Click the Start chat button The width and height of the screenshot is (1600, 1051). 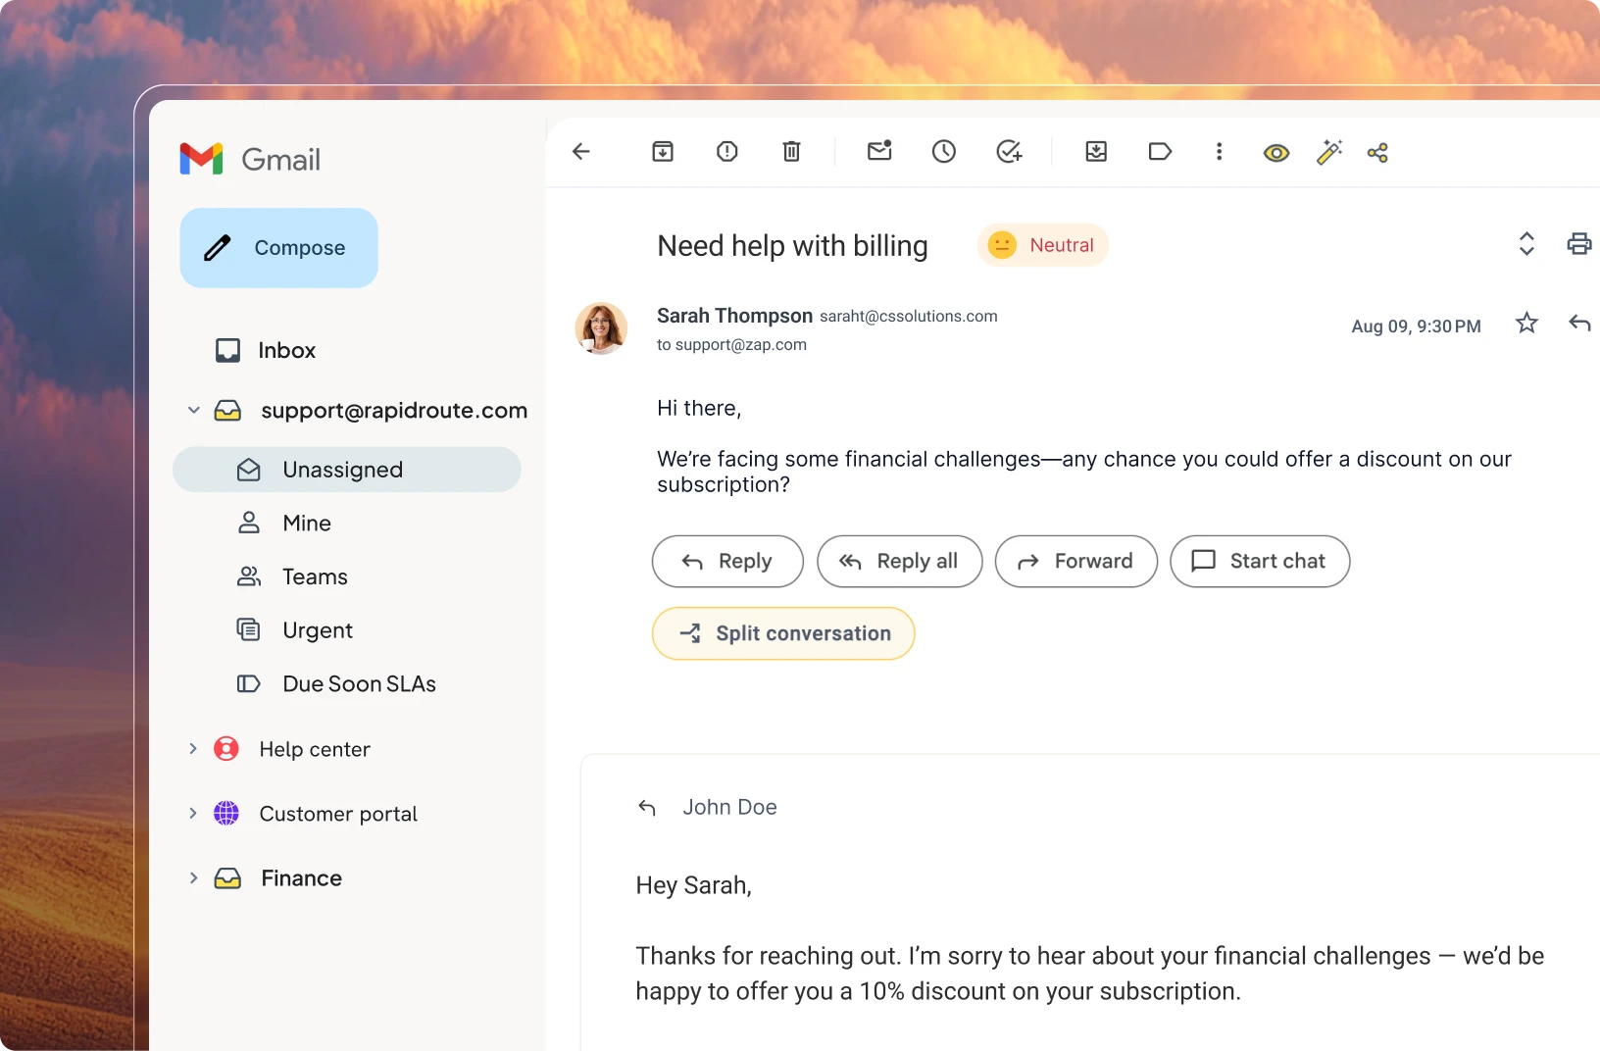click(1260, 561)
